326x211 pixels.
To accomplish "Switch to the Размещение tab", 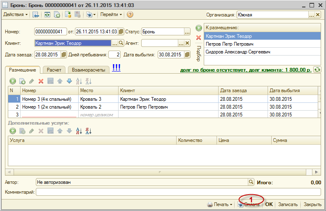I will click(23, 70).
